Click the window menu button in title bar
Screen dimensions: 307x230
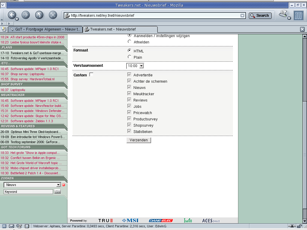pos(3,5)
